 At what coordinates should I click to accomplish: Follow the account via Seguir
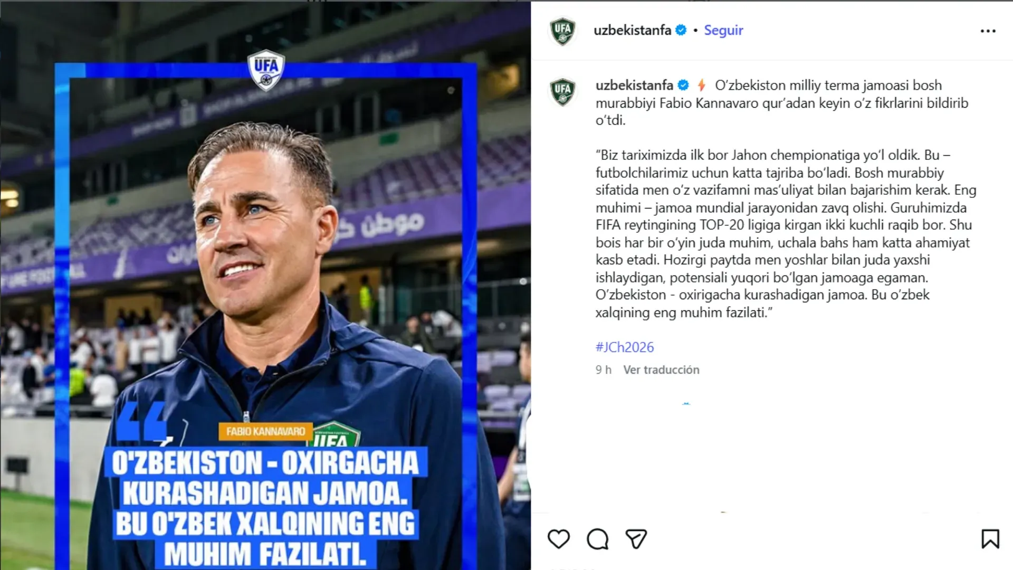click(723, 30)
